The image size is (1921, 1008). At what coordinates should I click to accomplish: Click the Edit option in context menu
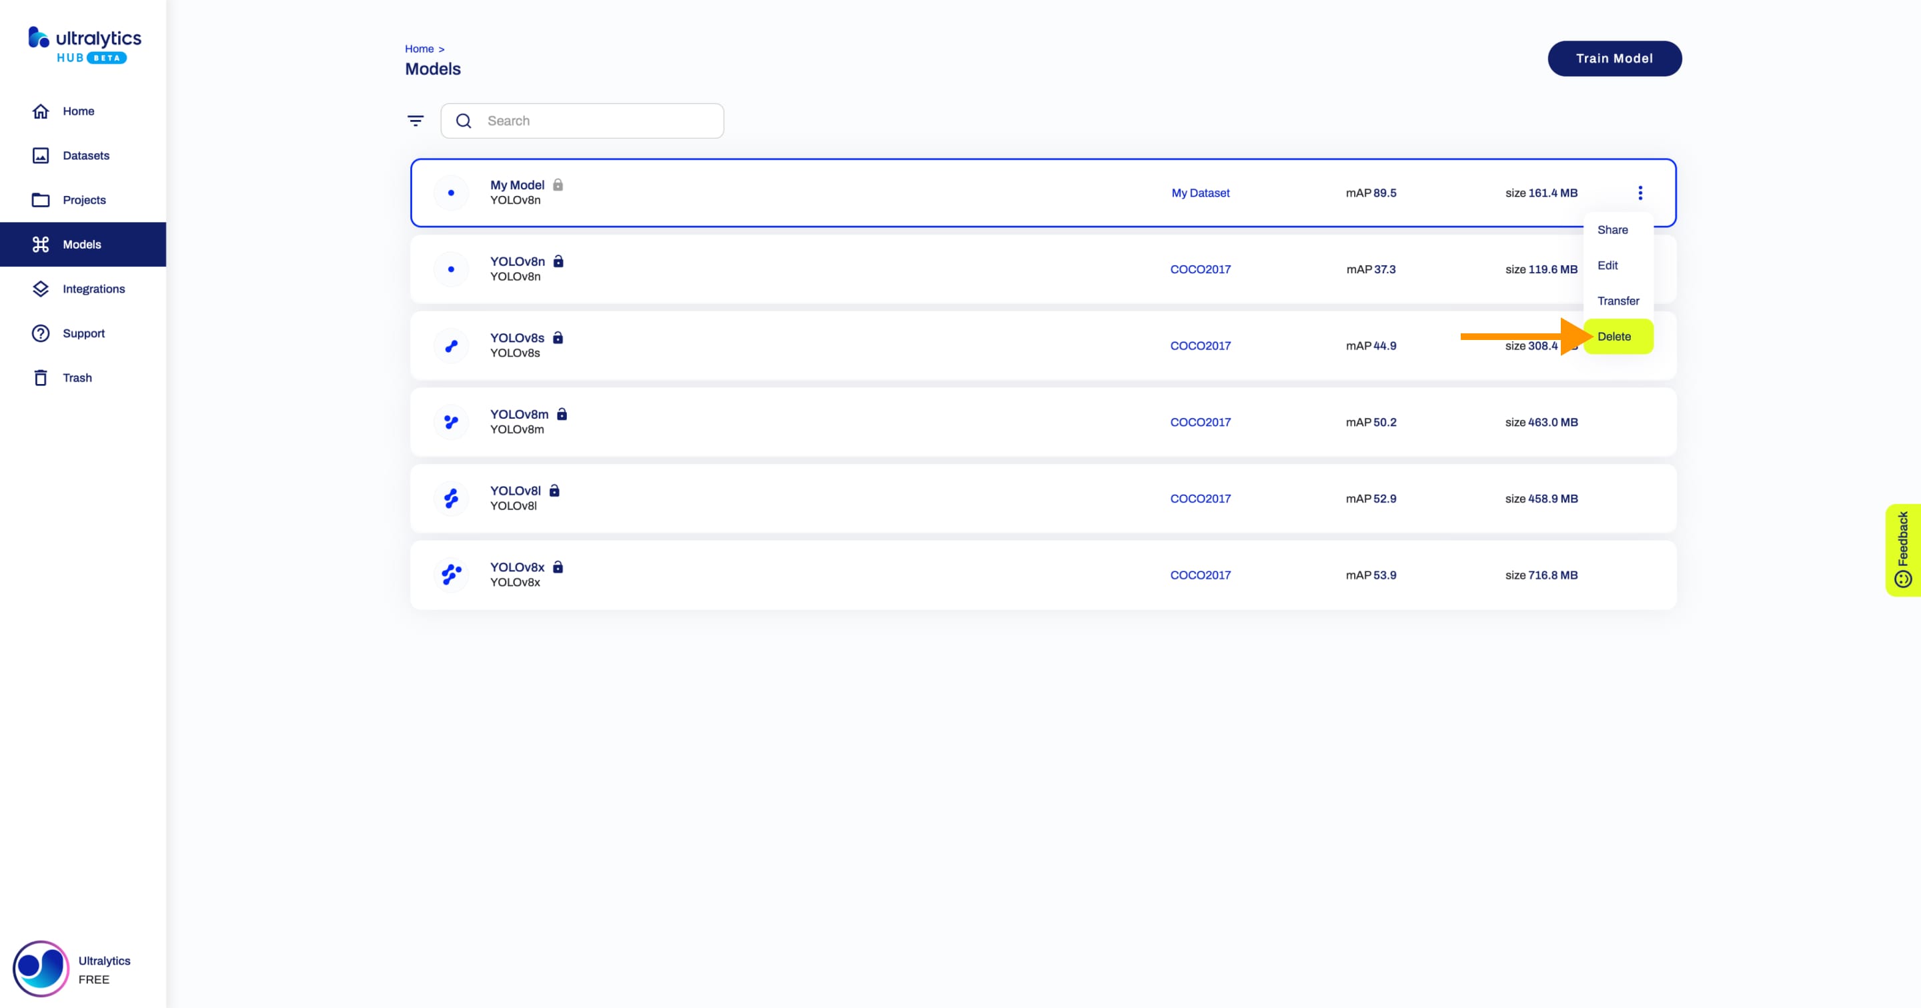point(1608,264)
